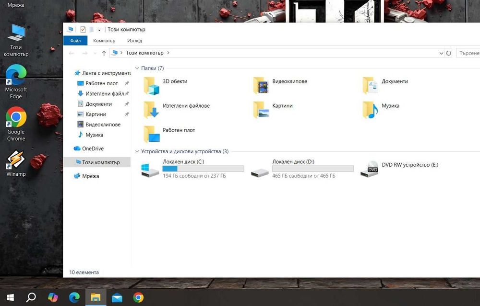This screenshot has height=306, width=480.
Task: Open the Компютър ribbon tab
Action: tap(104, 41)
